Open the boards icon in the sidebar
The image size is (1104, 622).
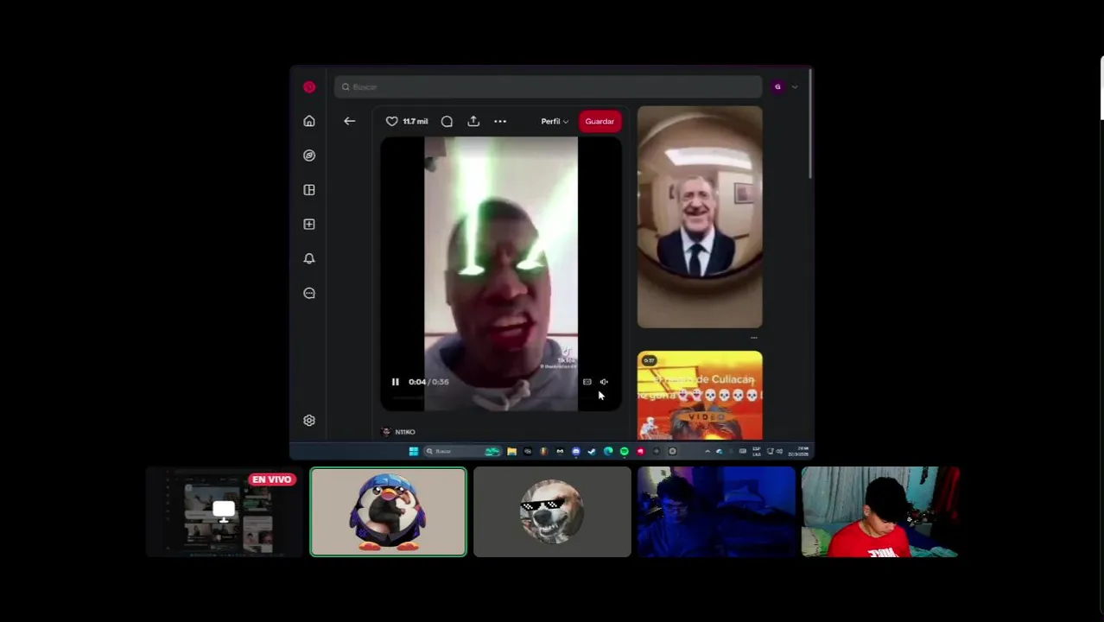309,190
